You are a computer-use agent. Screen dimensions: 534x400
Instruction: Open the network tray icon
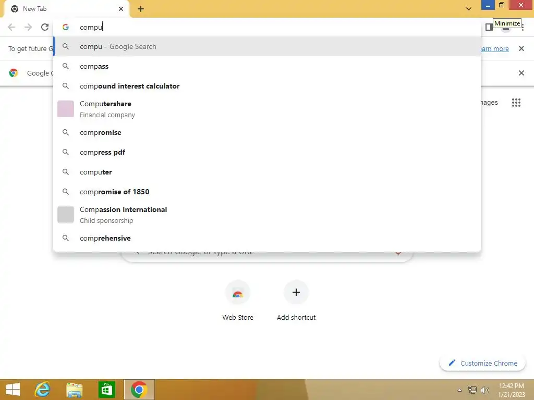click(472, 390)
